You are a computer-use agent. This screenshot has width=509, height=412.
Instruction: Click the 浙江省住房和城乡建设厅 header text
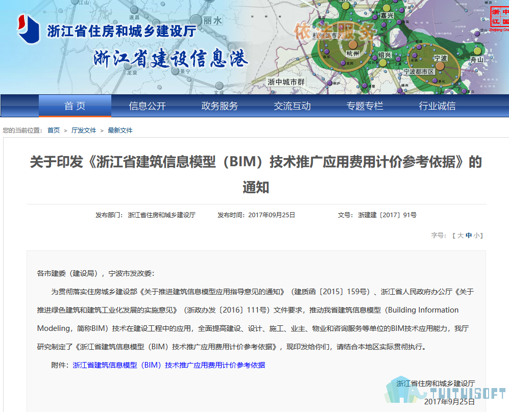122,32
